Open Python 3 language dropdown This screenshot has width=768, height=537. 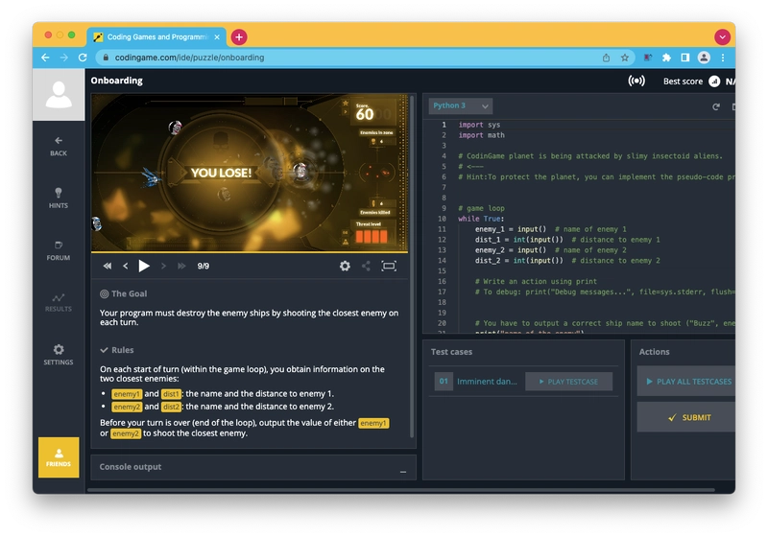(461, 105)
